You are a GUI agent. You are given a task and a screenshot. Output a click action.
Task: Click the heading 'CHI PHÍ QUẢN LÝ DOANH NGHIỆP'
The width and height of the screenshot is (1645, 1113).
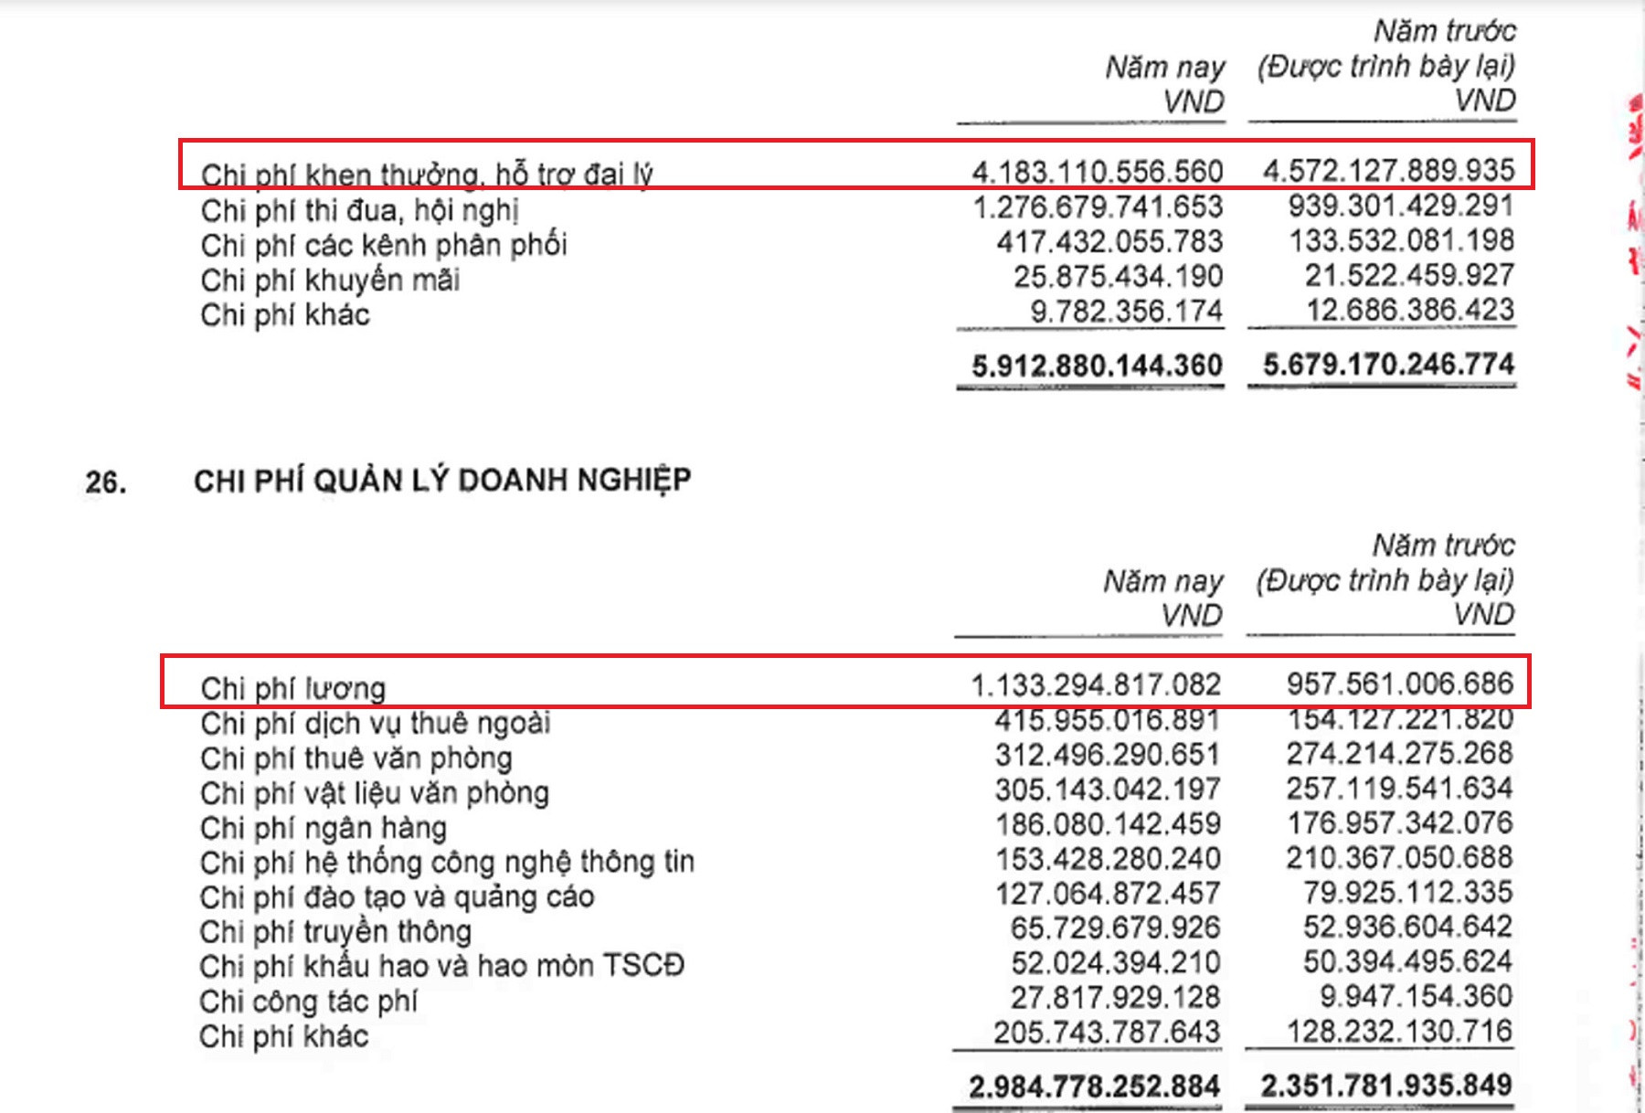(x=442, y=481)
